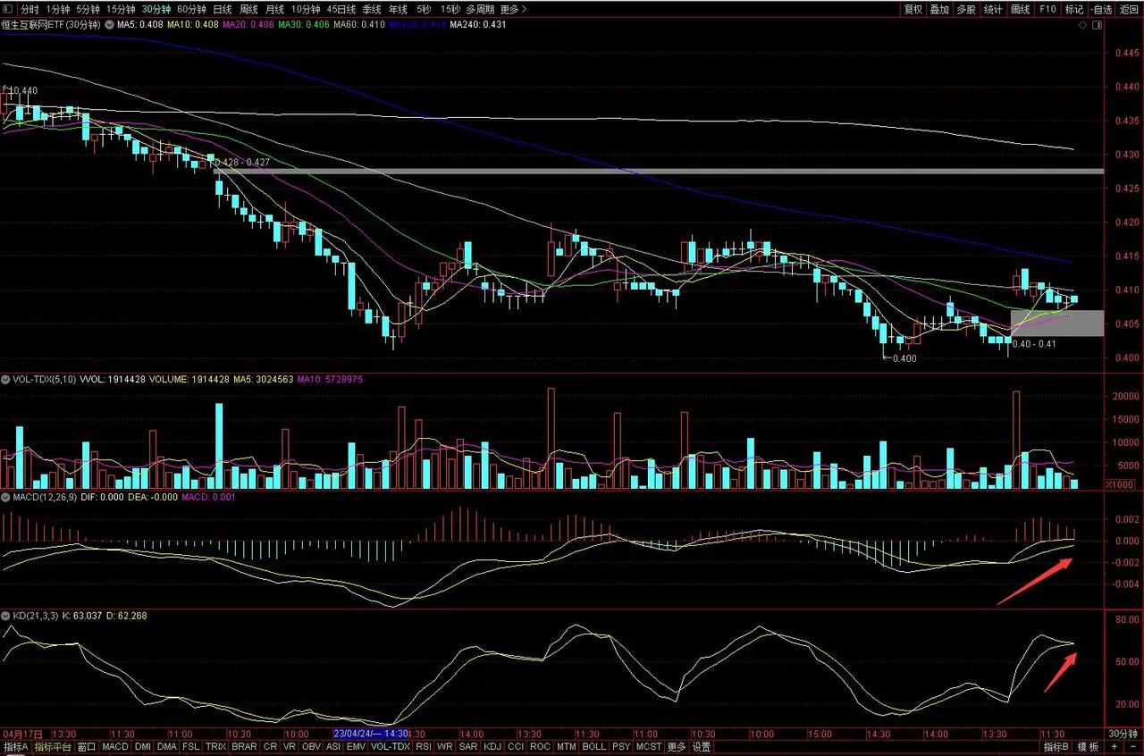Select the 5秒 period tab
Image resolution: width=1144 pixels, height=756 pixels.
[424, 9]
